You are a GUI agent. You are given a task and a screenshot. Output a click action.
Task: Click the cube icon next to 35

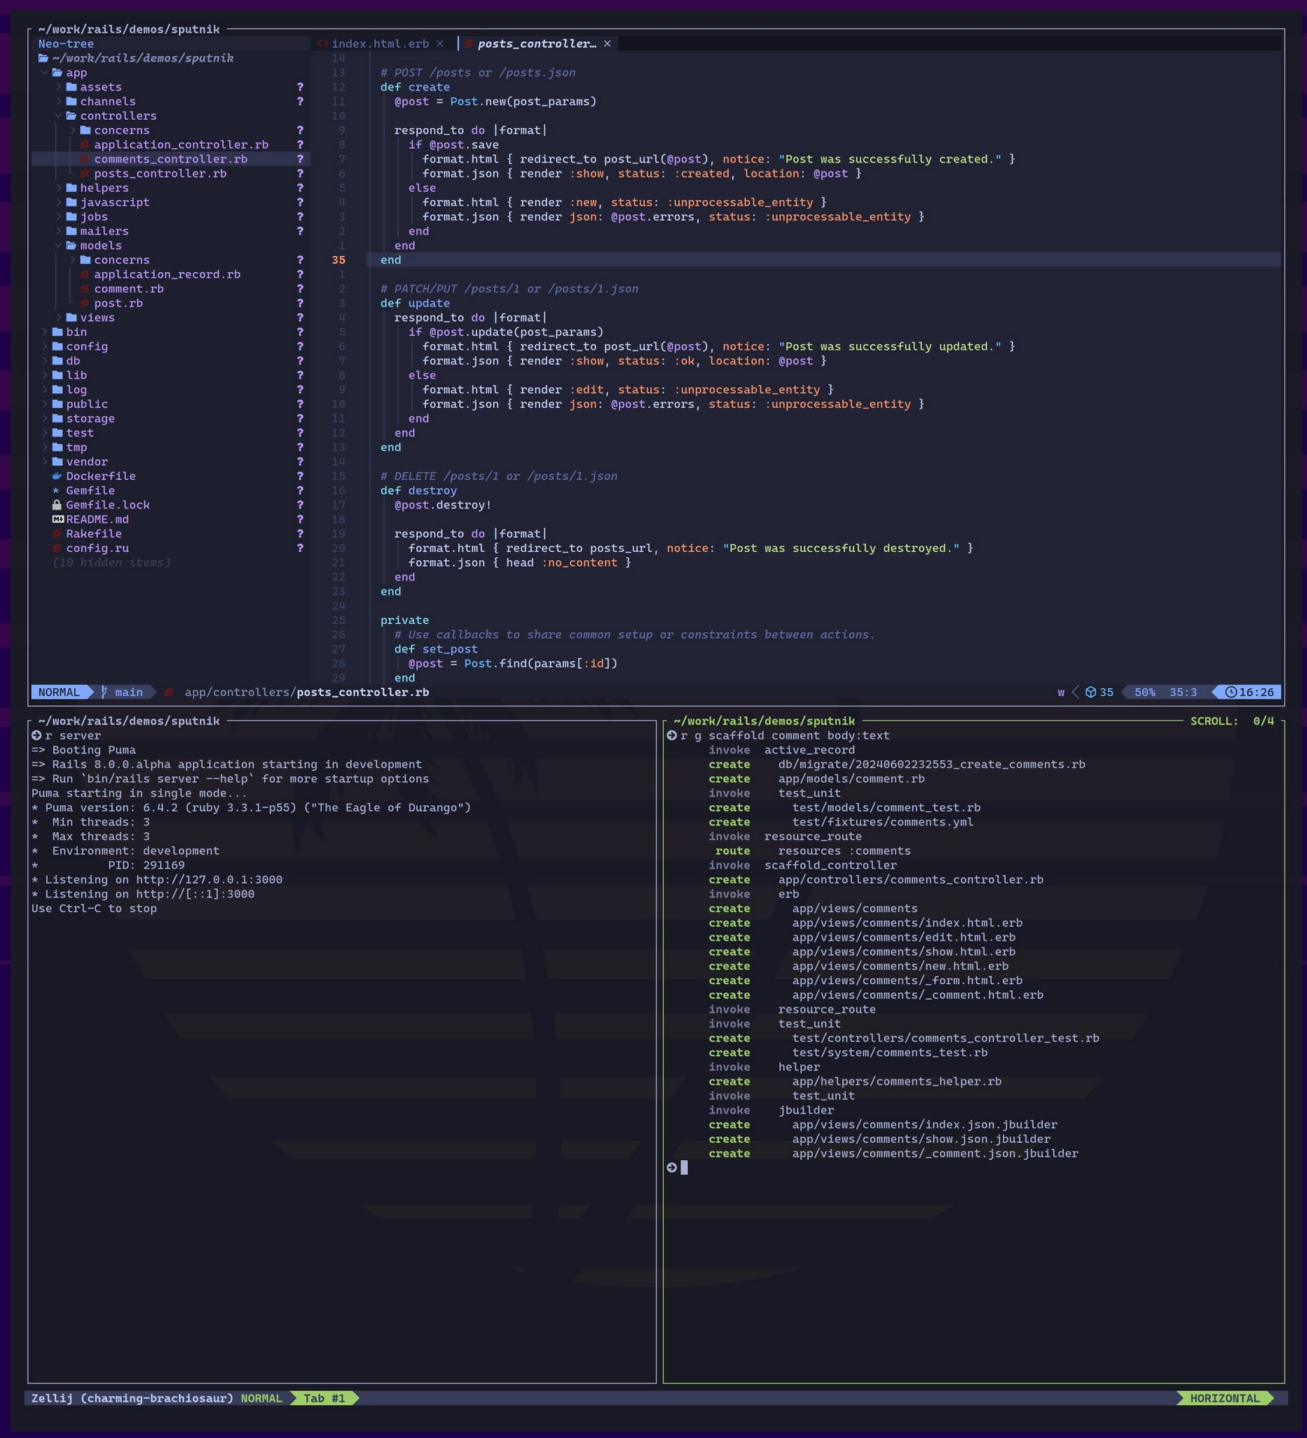[x=1091, y=692]
